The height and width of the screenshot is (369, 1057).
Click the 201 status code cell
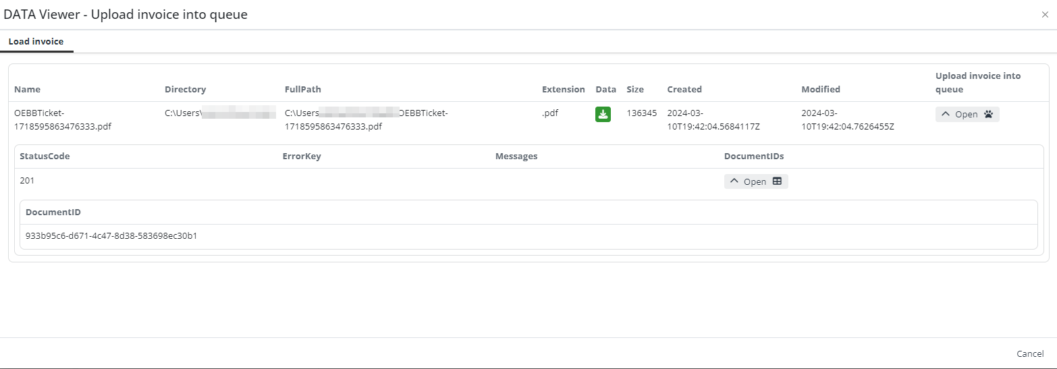27,181
